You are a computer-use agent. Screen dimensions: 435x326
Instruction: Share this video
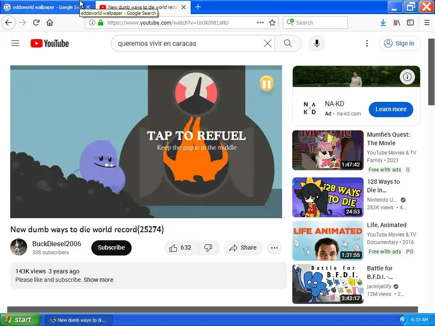click(243, 247)
